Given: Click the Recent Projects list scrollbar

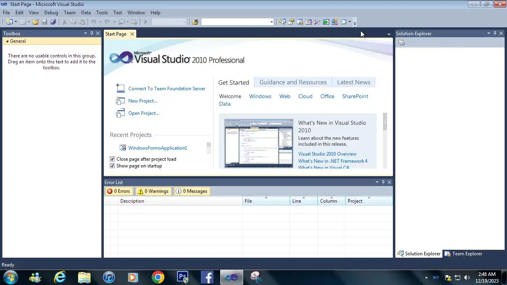Looking at the screenshot, I should [x=209, y=148].
